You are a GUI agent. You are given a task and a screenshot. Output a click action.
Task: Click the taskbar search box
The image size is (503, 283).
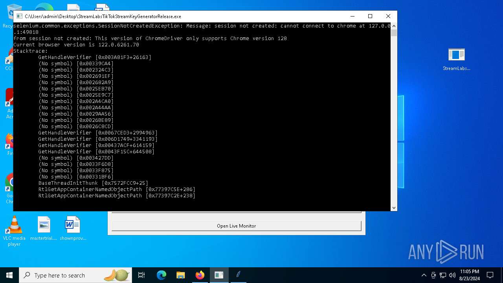click(76, 275)
